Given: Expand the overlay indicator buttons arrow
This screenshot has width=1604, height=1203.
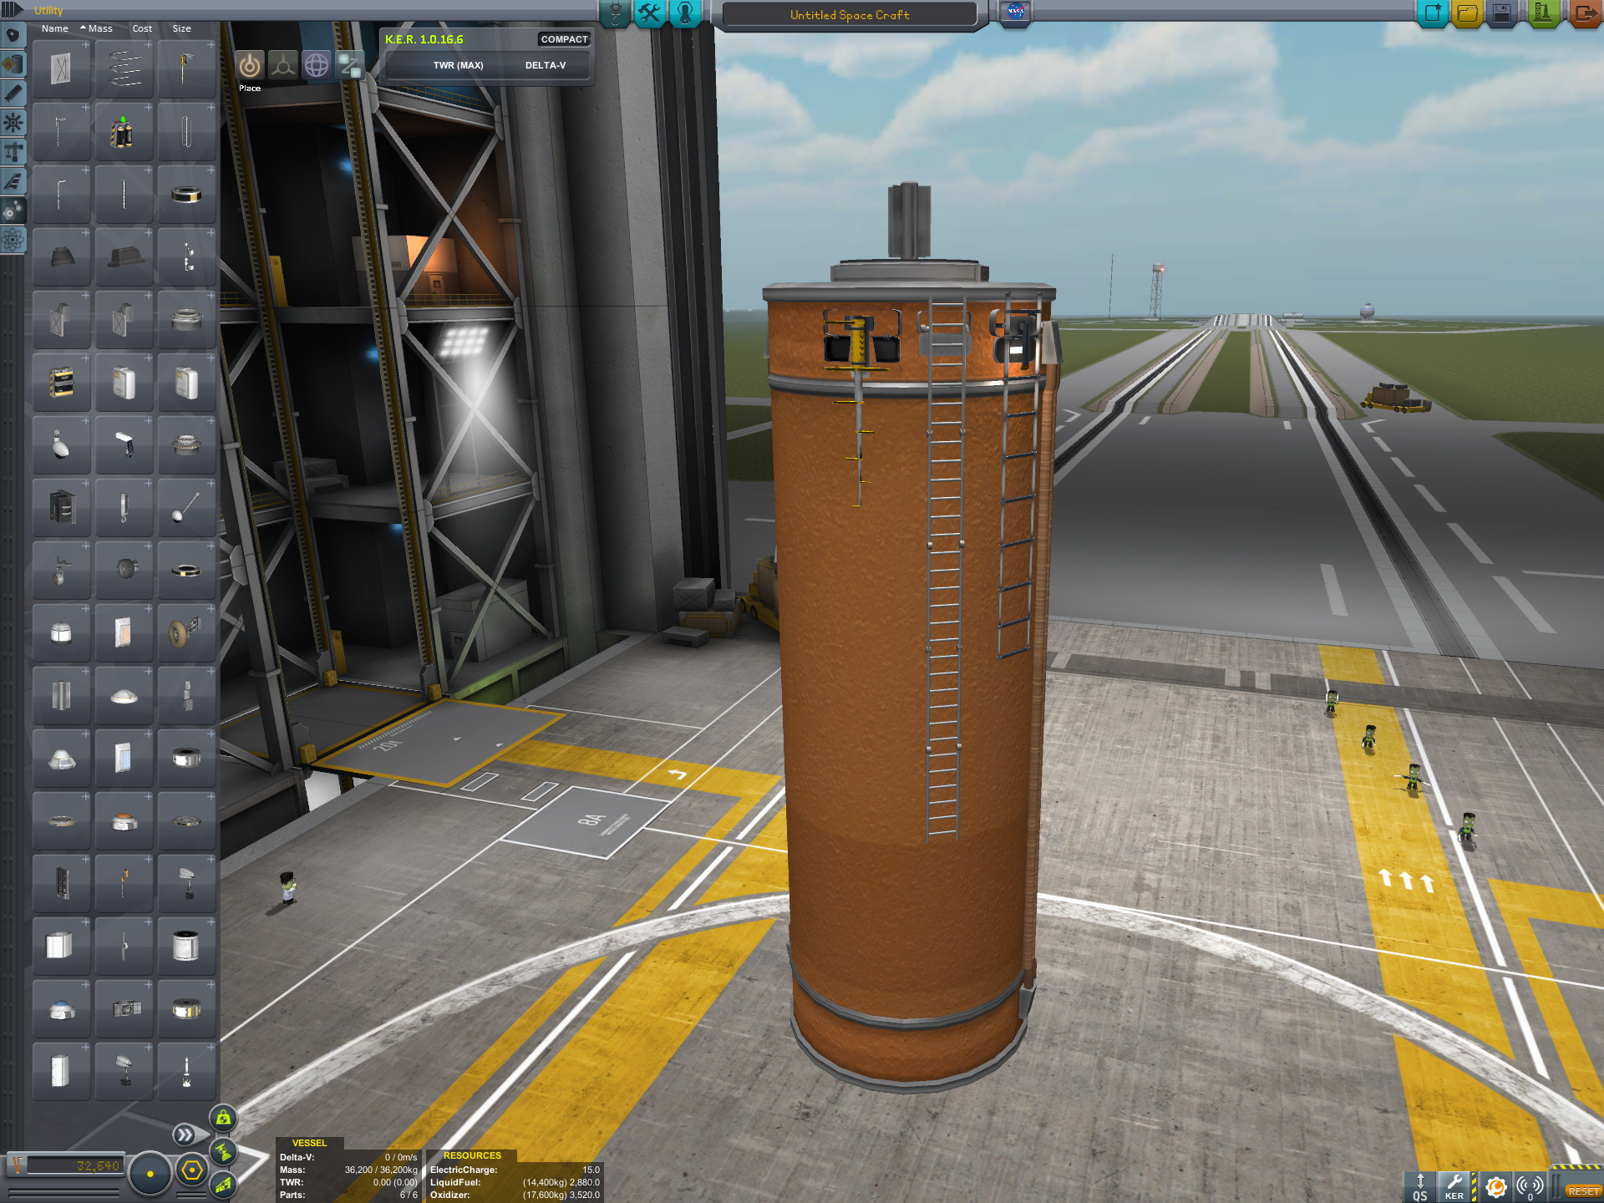Looking at the screenshot, I should pos(183,1134).
